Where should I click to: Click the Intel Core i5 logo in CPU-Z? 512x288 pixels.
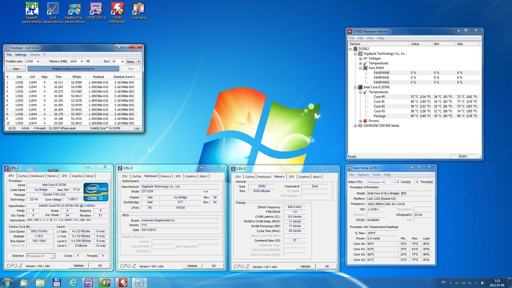pos(96,192)
